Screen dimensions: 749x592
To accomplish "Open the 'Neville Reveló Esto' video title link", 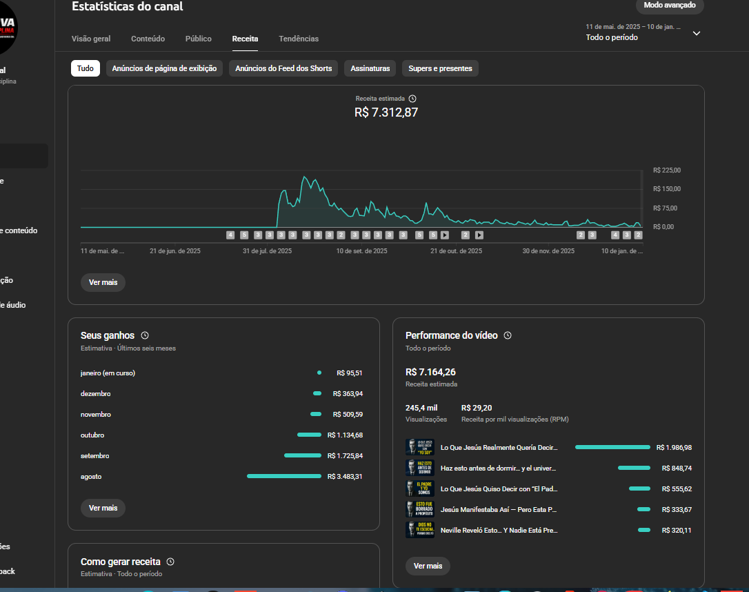I will (x=499, y=530).
